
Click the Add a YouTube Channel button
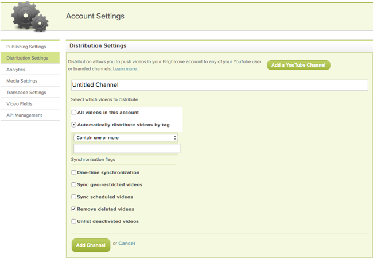(298, 66)
